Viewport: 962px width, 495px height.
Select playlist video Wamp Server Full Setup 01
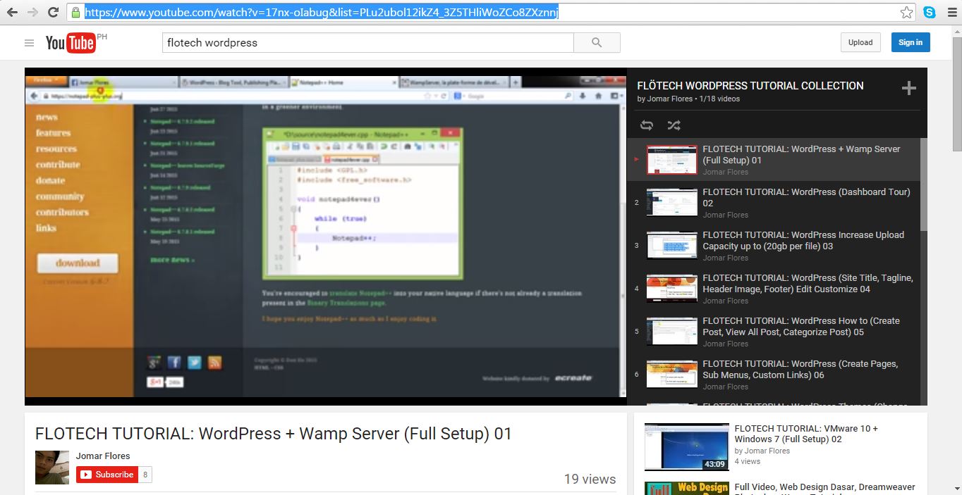[x=774, y=160]
